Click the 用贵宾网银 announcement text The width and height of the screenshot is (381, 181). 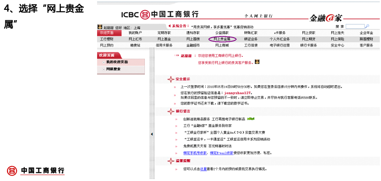click(x=222, y=27)
